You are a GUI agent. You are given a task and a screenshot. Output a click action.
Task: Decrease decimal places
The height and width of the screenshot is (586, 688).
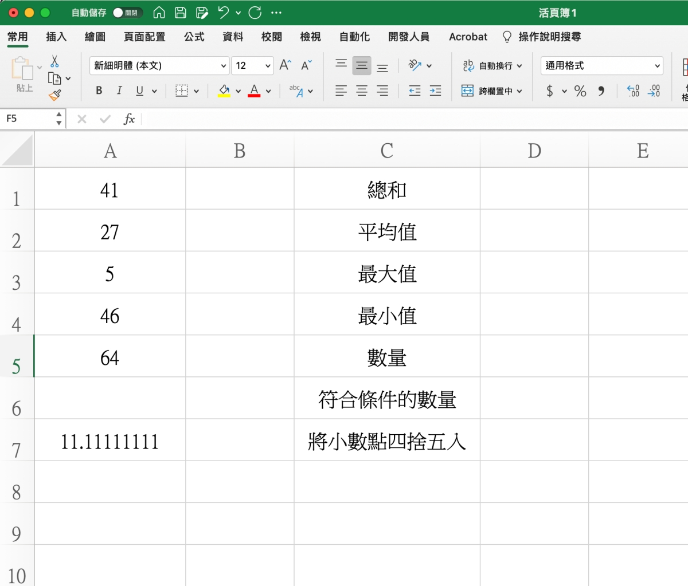click(x=654, y=91)
